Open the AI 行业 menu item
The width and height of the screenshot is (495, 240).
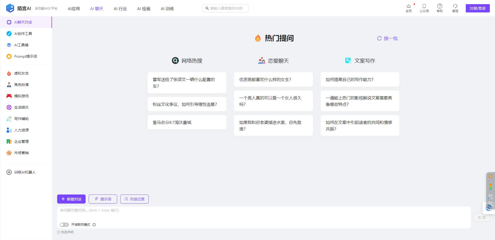coord(120,8)
